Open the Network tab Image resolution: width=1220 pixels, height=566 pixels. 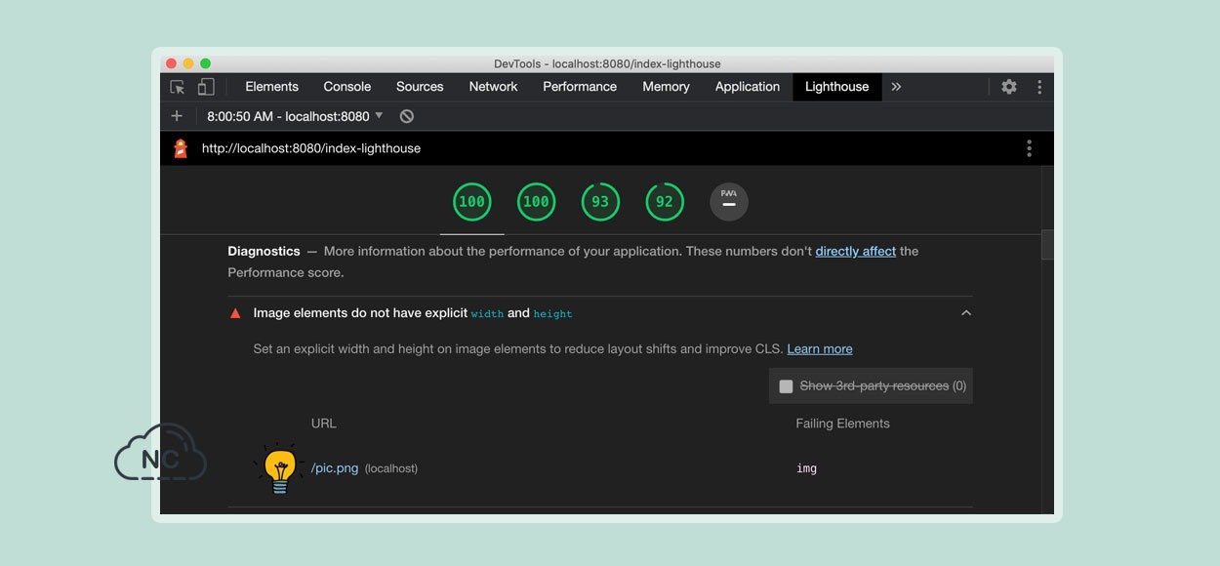coord(494,87)
